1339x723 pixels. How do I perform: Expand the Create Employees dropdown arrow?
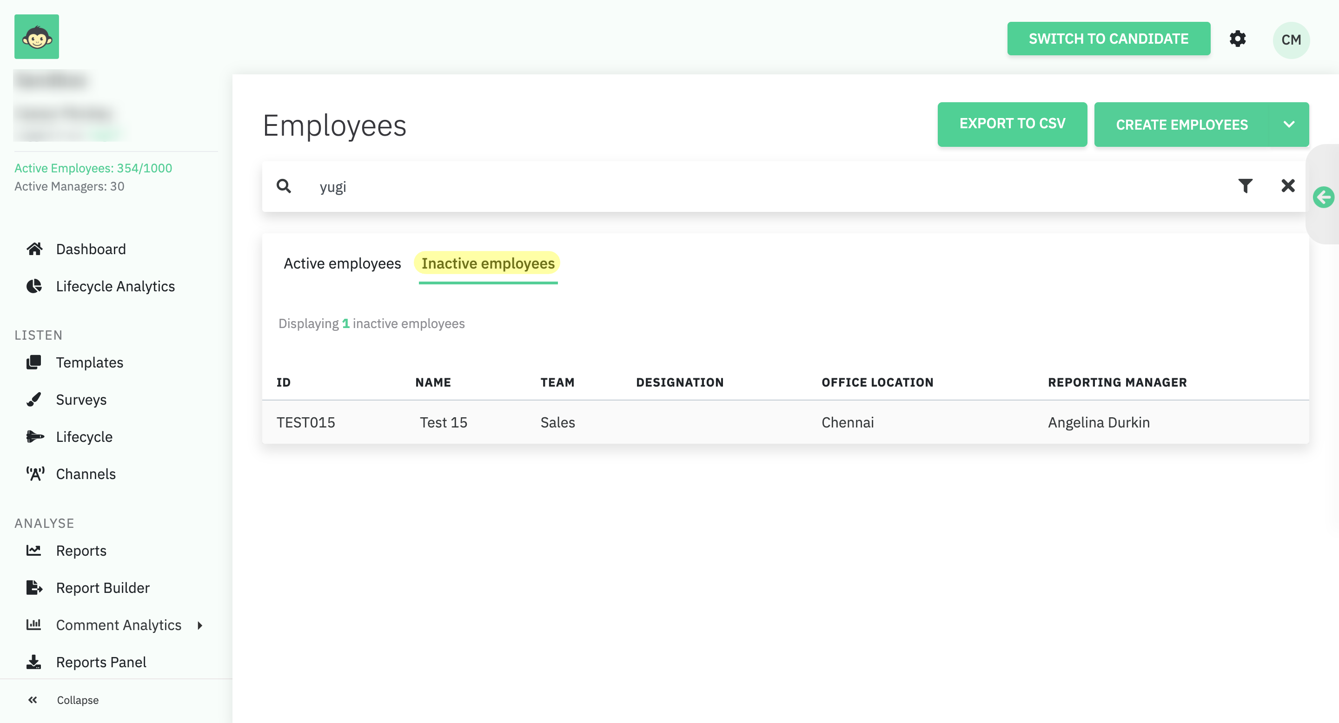(x=1289, y=125)
